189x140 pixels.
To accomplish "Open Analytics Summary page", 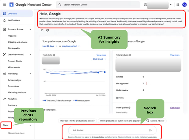I will 12,105.
